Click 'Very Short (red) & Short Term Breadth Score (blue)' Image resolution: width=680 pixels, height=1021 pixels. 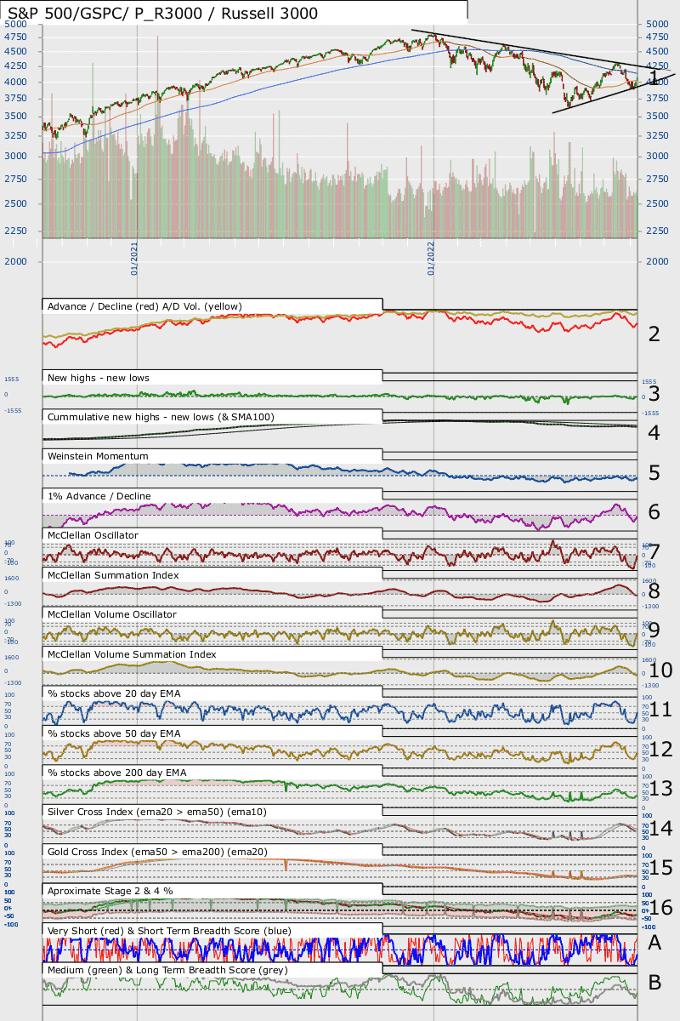pos(169,931)
